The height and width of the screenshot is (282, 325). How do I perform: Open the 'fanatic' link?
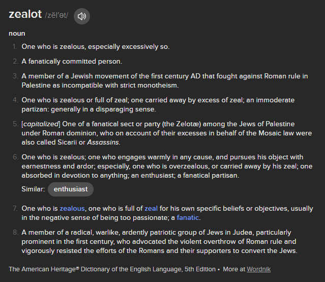(188, 218)
